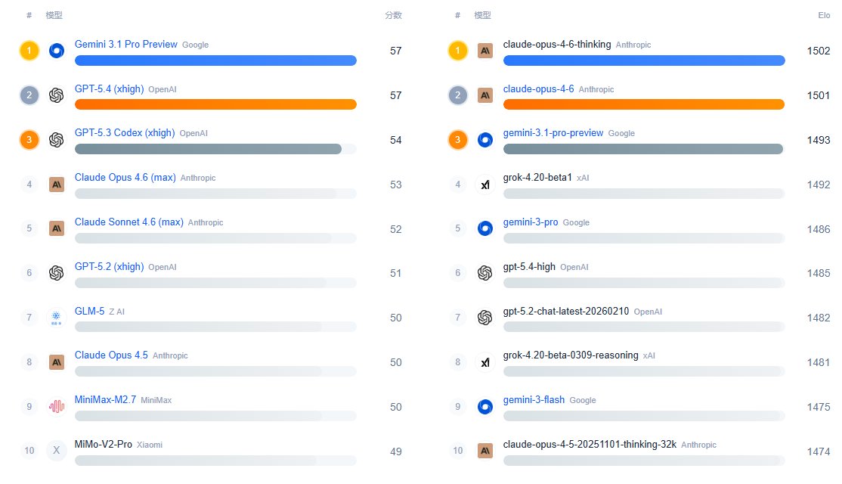Click the blue score bar for Gemini 3.1 Pro Preview
The height and width of the screenshot is (484, 842).
(215, 60)
